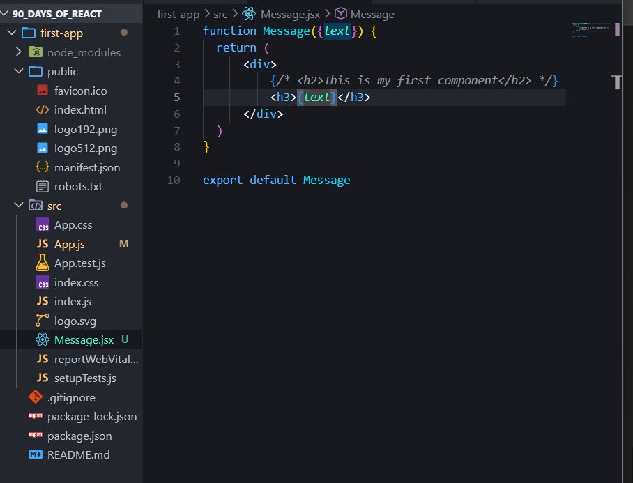The height and width of the screenshot is (483, 633).
Task: Click the commented h2 line of code
Action: click(x=414, y=80)
